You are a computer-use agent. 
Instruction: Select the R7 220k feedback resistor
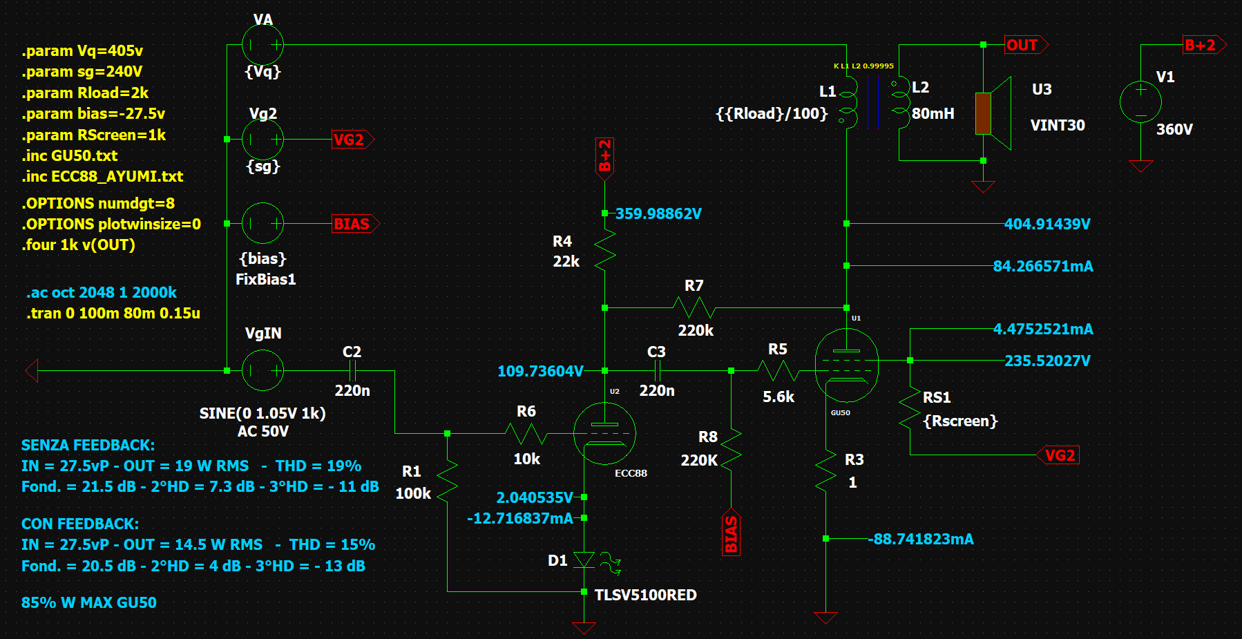(x=694, y=307)
